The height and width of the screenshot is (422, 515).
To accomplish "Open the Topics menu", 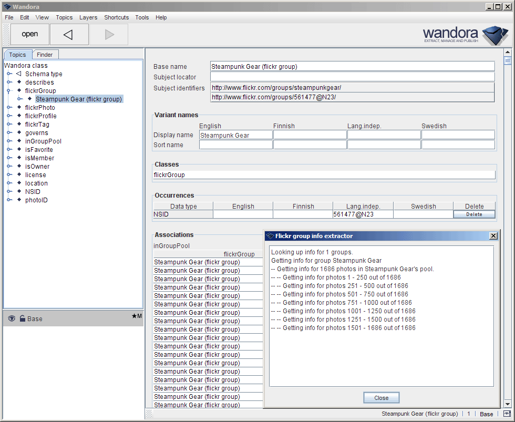I will click(64, 17).
